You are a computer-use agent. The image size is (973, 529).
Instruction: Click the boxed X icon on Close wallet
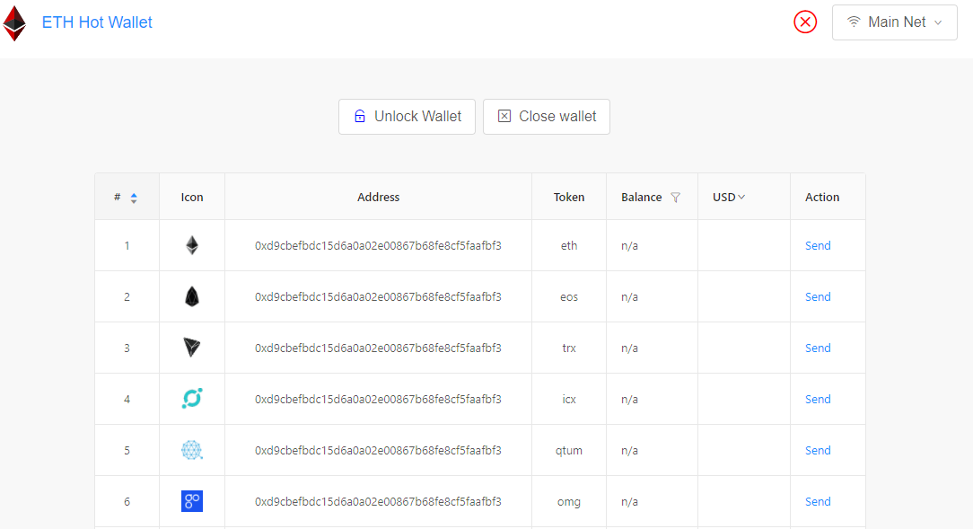click(x=504, y=116)
